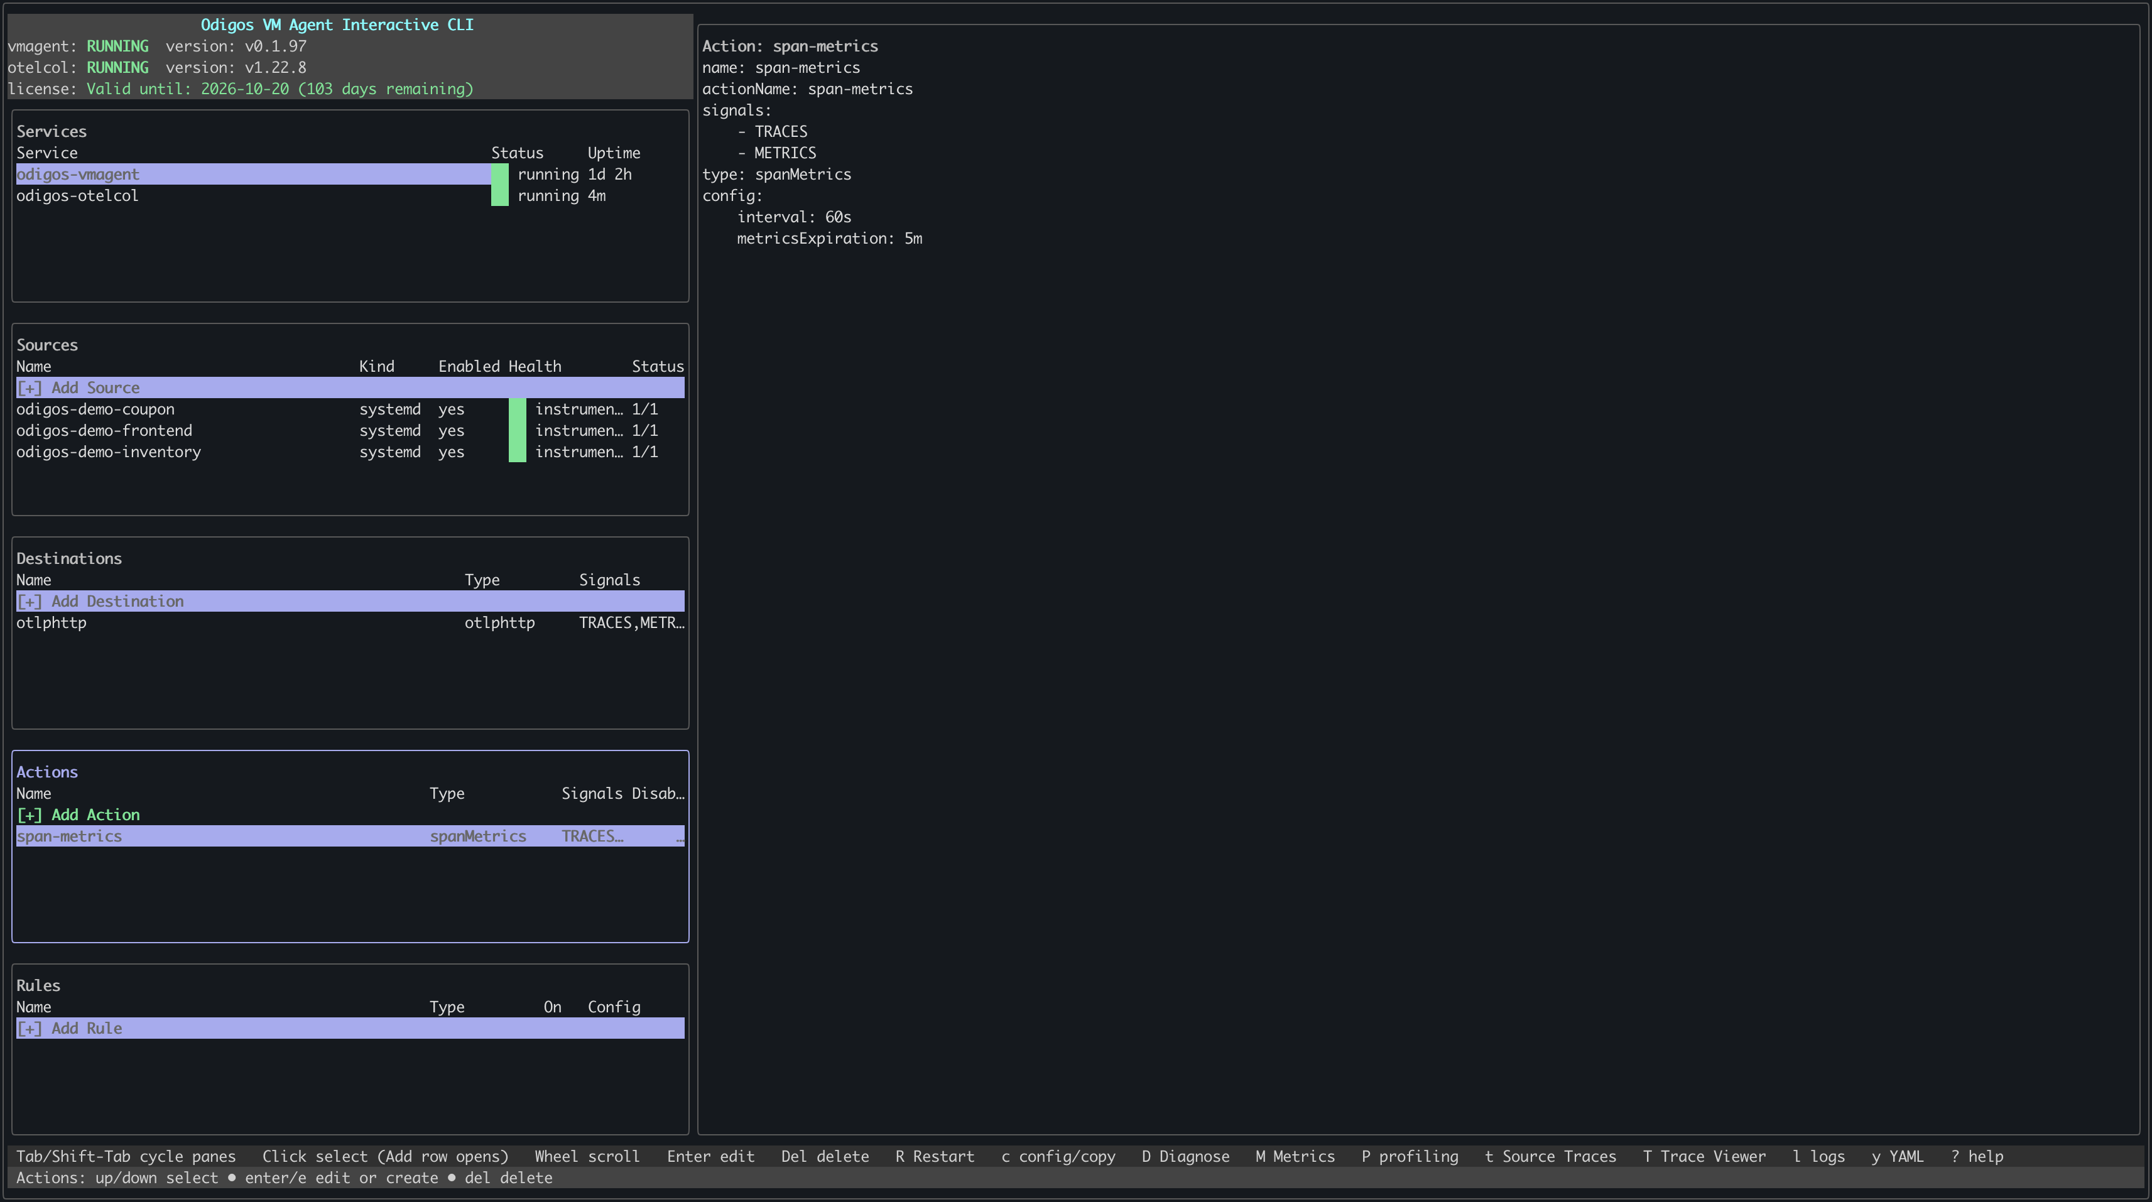Image resolution: width=2152 pixels, height=1202 pixels.
Task: Click the 'M Metrics' shortcut hint
Action: click(x=1295, y=1157)
